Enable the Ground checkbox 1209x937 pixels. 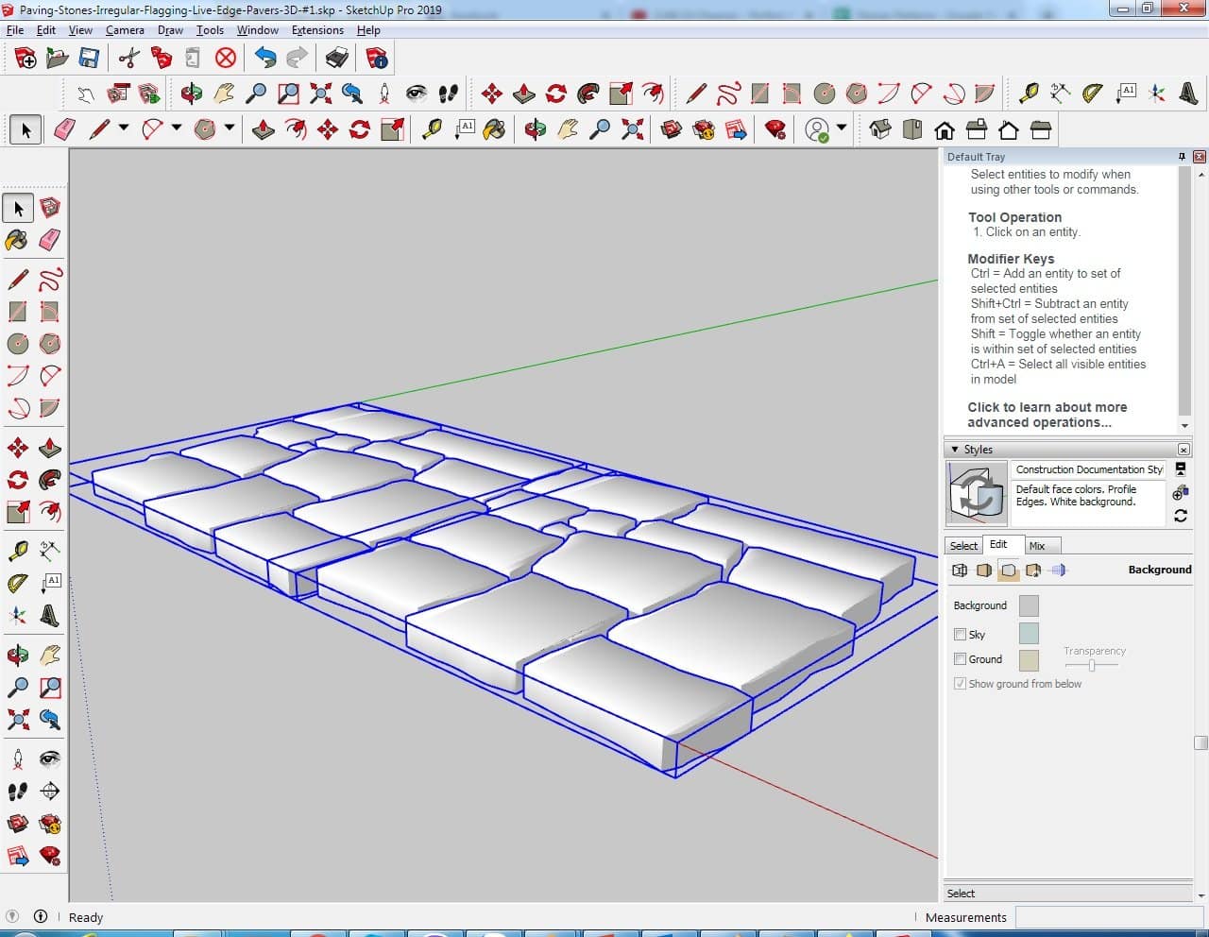[x=960, y=659]
